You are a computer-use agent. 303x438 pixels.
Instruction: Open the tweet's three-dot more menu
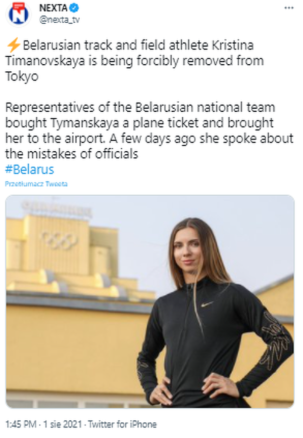[x=288, y=9]
